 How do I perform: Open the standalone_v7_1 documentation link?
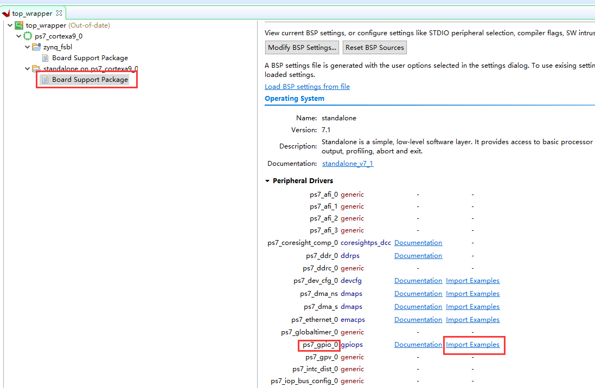(x=348, y=164)
